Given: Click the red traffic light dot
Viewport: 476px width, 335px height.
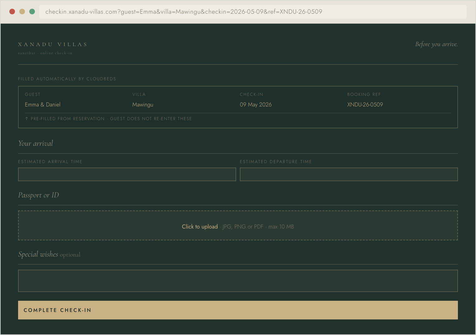Looking at the screenshot, I should coord(12,11).
